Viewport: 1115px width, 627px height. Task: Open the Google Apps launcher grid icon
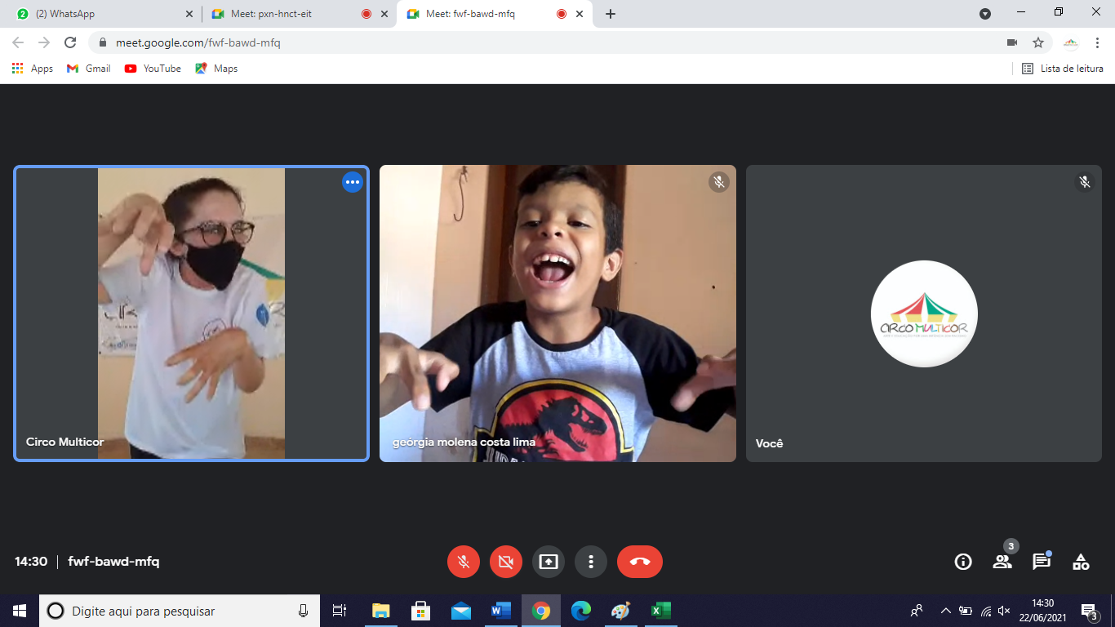click(17, 69)
